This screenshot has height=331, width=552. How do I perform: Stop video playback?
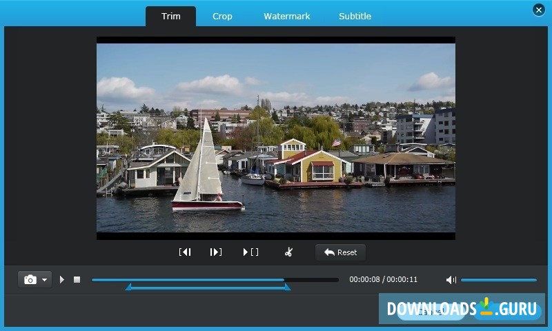point(77,280)
